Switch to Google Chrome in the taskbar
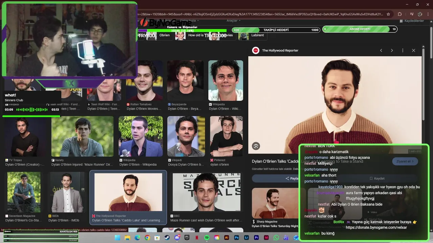 click(x=147, y=238)
